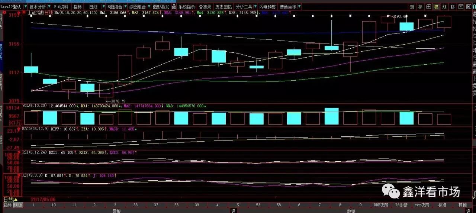Screen dimensions: 476x213
Task: Click the VOL(5,10,20) indicator label
Action: [x=35, y=106]
